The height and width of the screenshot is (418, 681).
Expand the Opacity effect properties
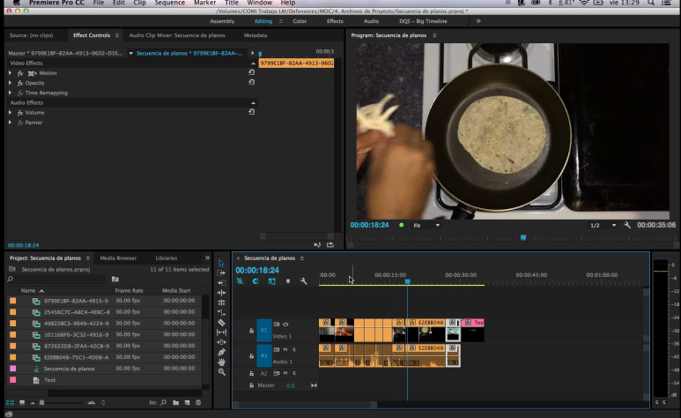tap(10, 83)
